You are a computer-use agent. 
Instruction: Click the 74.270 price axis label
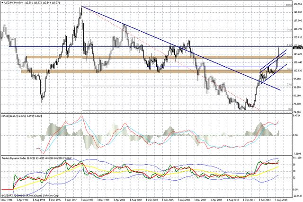pos(298,112)
